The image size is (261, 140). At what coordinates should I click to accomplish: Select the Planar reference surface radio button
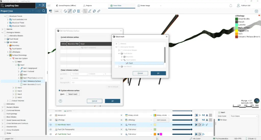click(x=59, y=70)
